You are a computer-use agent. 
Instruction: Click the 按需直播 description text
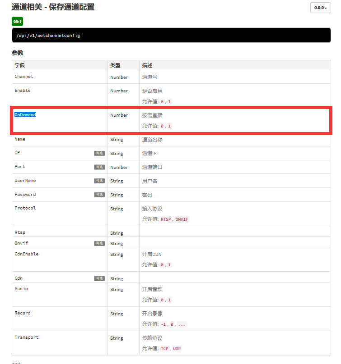click(152, 115)
